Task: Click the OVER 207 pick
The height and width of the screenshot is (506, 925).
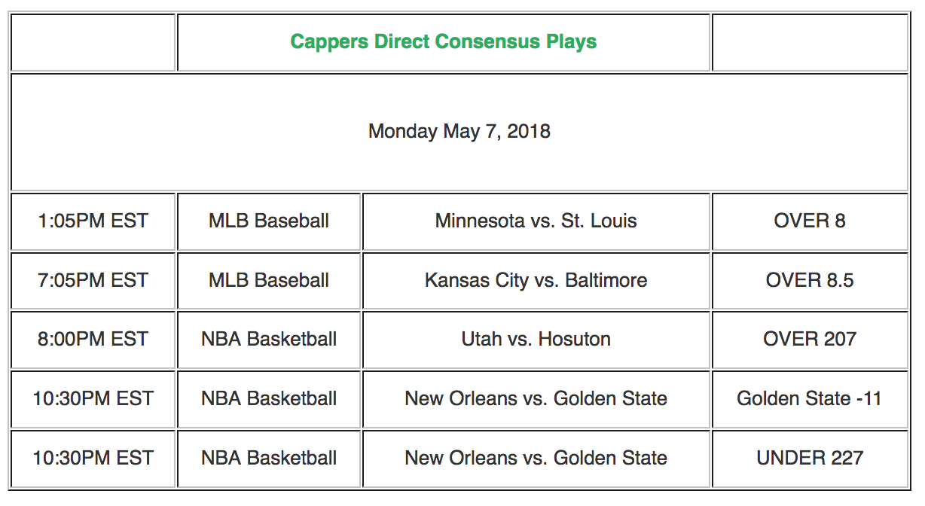Action: pyautogui.click(x=810, y=340)
